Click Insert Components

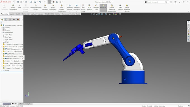point(13,7)
